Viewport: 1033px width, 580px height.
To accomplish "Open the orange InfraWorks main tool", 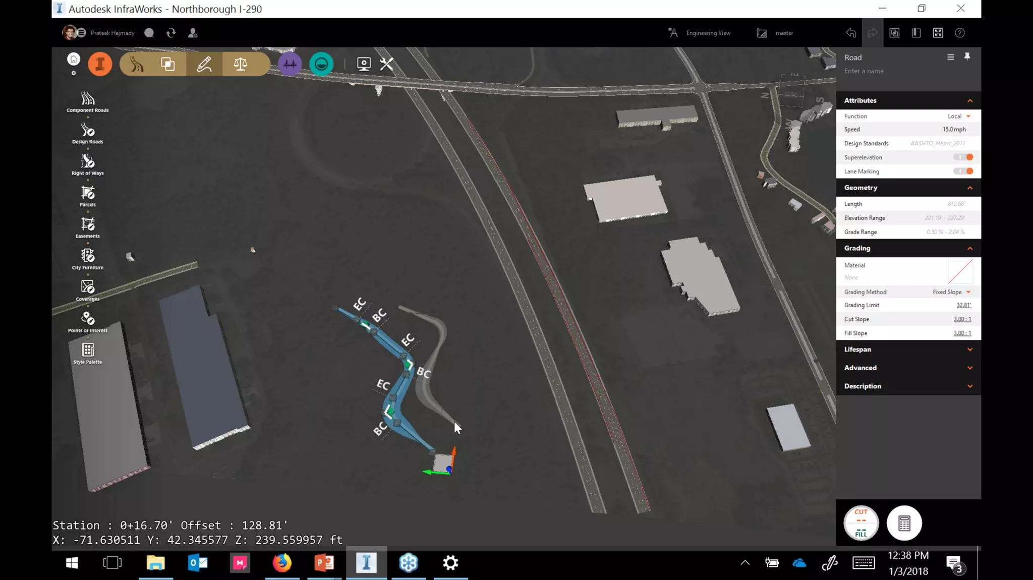I will (100, 64).
